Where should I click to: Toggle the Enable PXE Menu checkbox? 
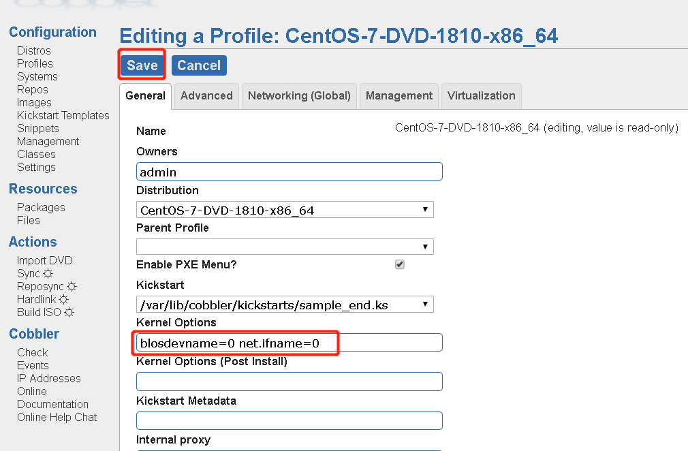coord(400,264)
